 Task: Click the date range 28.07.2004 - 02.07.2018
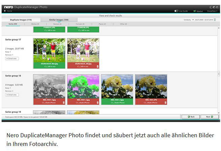[x=204, y=20]
